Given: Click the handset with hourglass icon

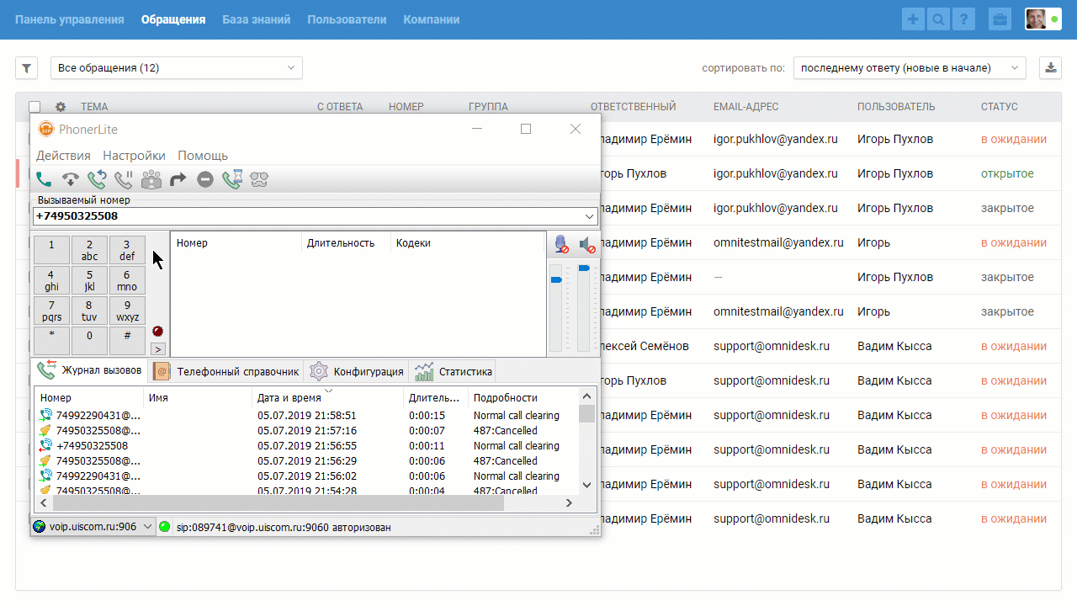Looking at the screenshot, I should pos(232,178).
